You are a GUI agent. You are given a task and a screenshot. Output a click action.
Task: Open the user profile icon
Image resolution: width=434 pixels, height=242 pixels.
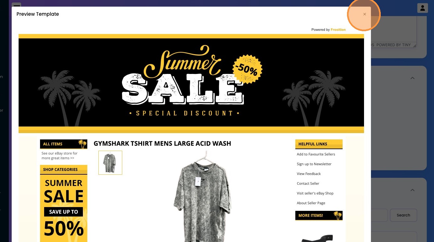point(422,8)
